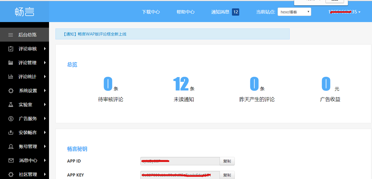Click the 待审核评论 count
The width and height of the screenshot is (372, 179).
[x=108, y=84]
